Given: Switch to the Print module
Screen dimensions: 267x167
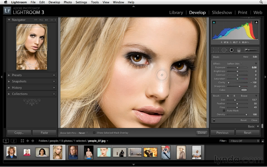Looking at the screenshot, I should point(243,13).
